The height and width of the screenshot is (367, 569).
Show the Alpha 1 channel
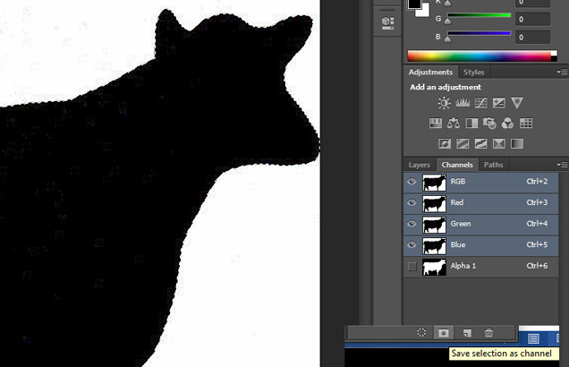[x=412, y=266]
